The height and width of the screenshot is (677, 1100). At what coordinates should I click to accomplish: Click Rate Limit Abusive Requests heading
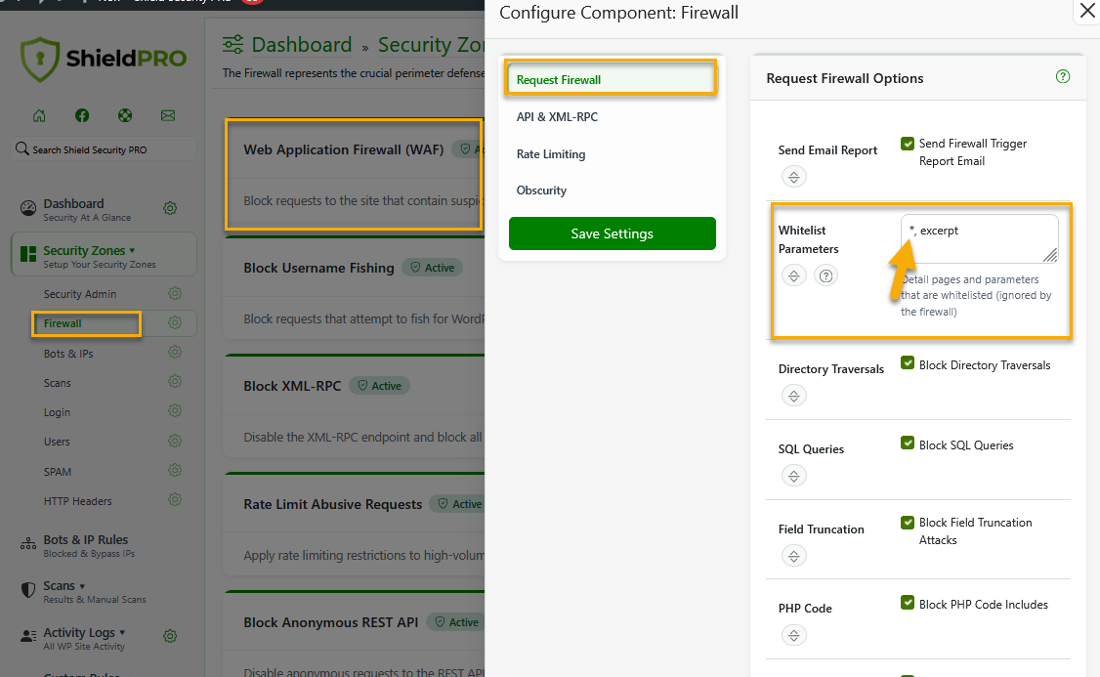pyautogui.click(x=332, y=504)
